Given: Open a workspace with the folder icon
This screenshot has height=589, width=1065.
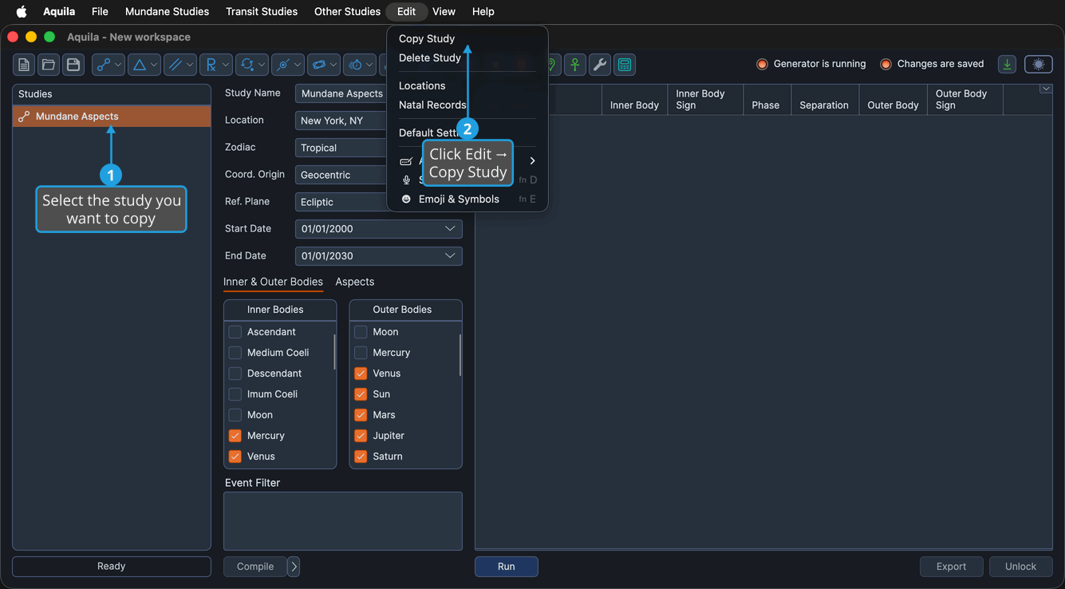Looking at the screenshot, I should [x=49, y=65].
